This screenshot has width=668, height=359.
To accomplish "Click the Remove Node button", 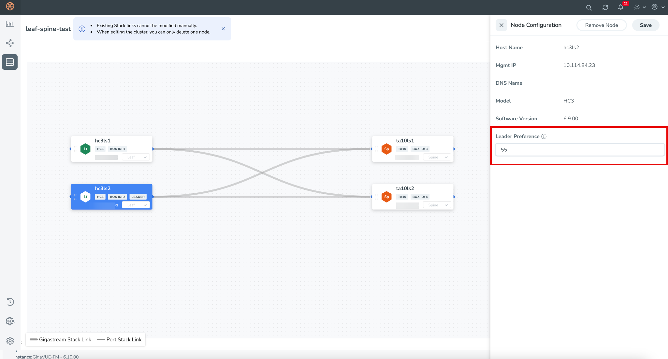I will pyautogui.click(x=601, y=25).
